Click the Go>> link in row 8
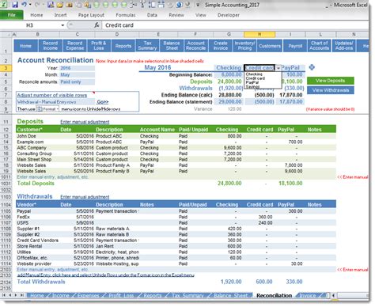Image resolution: width=375 pixels, height=307 pixels. [x=103, y=102]
